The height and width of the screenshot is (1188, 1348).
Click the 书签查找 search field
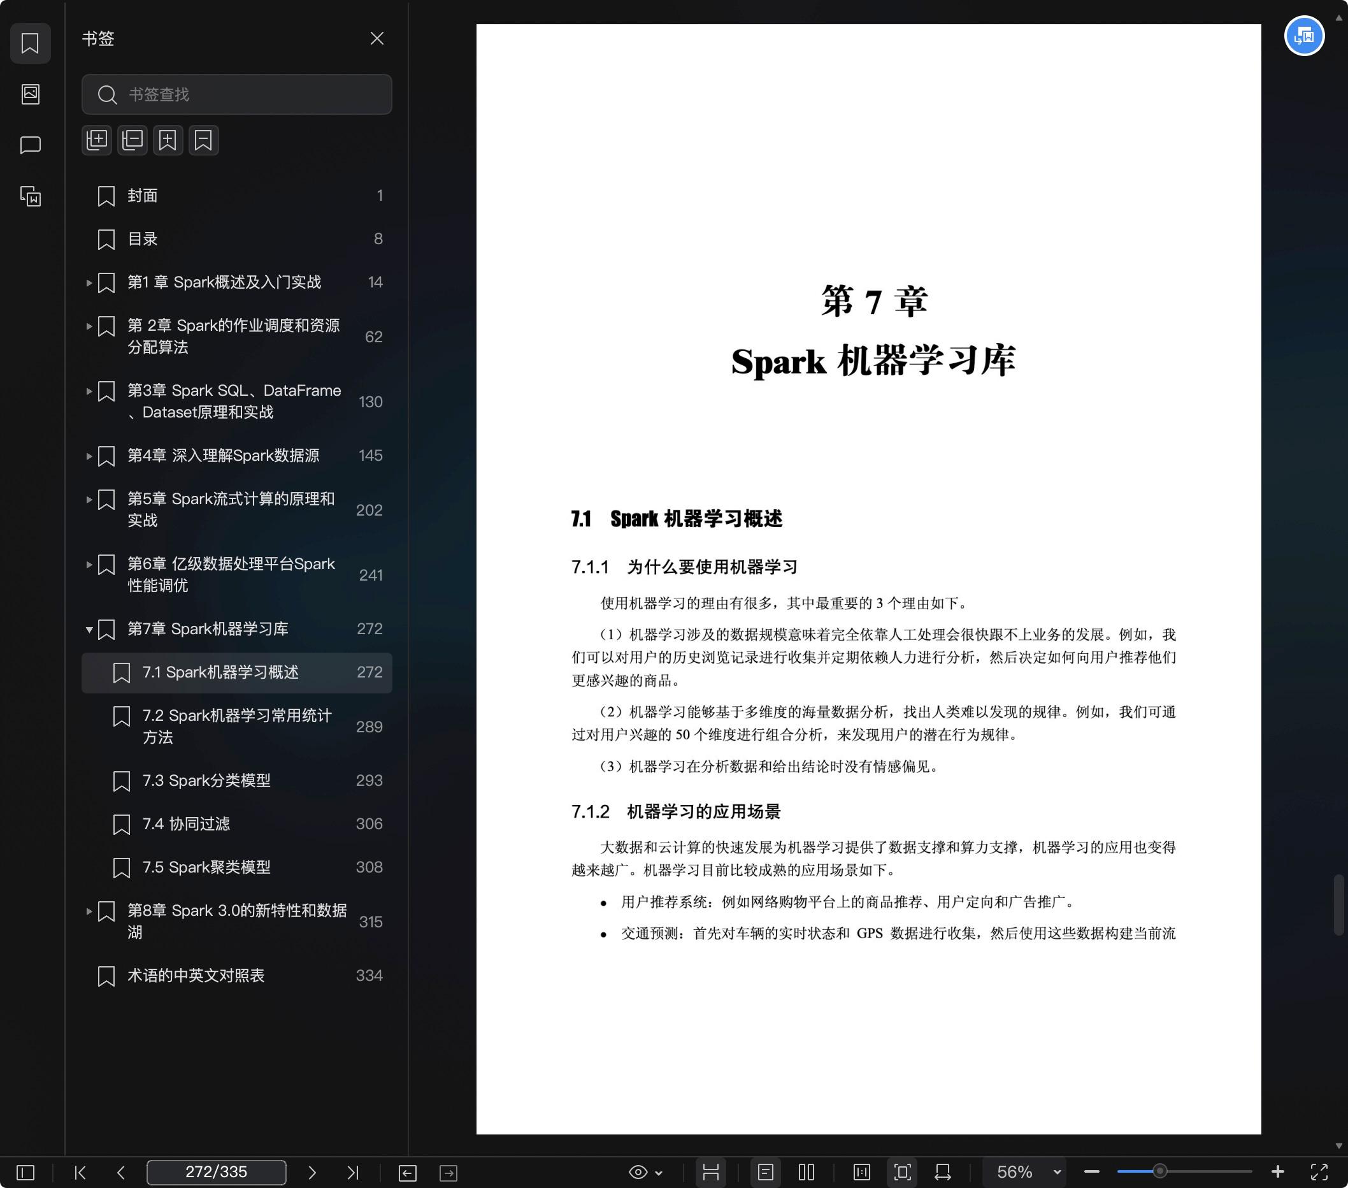[x=237, y=94]
